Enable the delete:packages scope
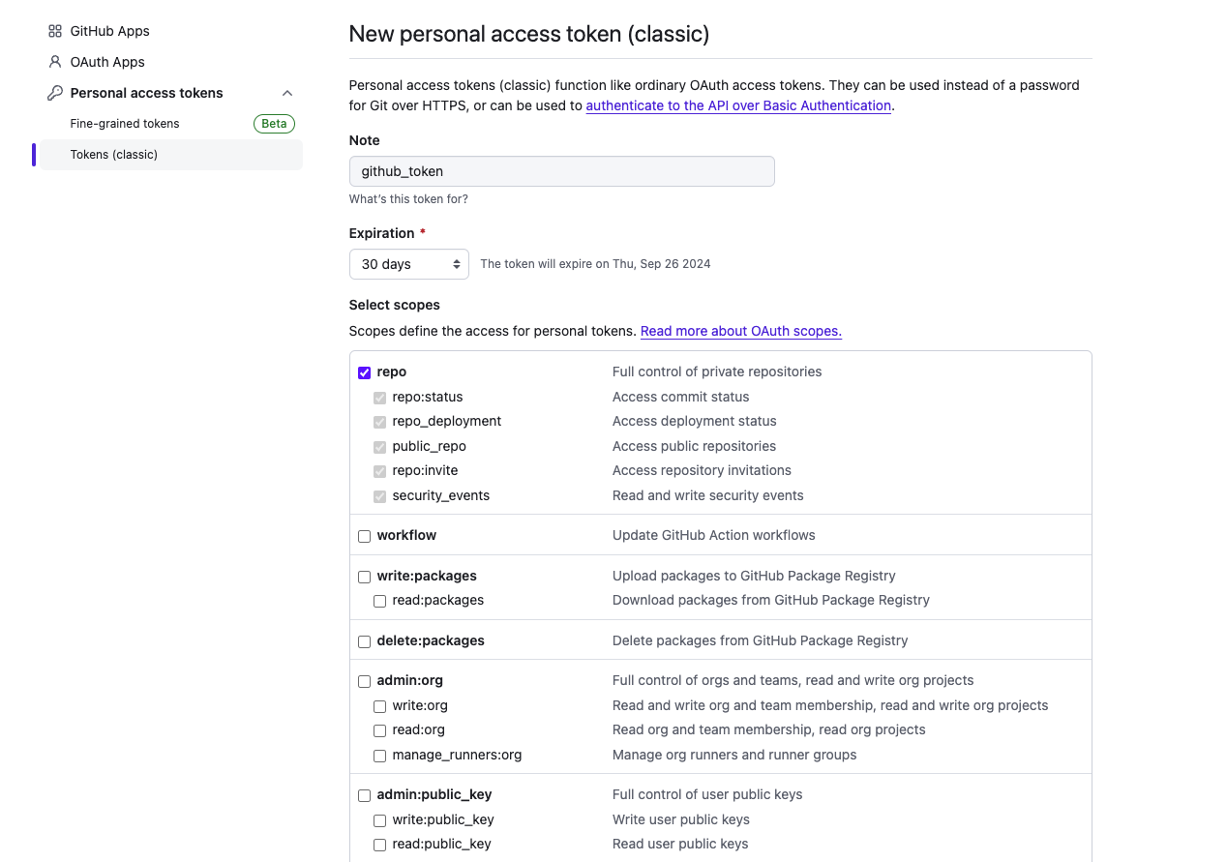Screen dimensions: 1227x862 point(365,641)
